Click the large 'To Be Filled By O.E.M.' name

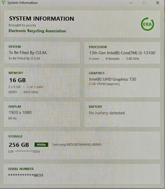[x=28, y=53]
